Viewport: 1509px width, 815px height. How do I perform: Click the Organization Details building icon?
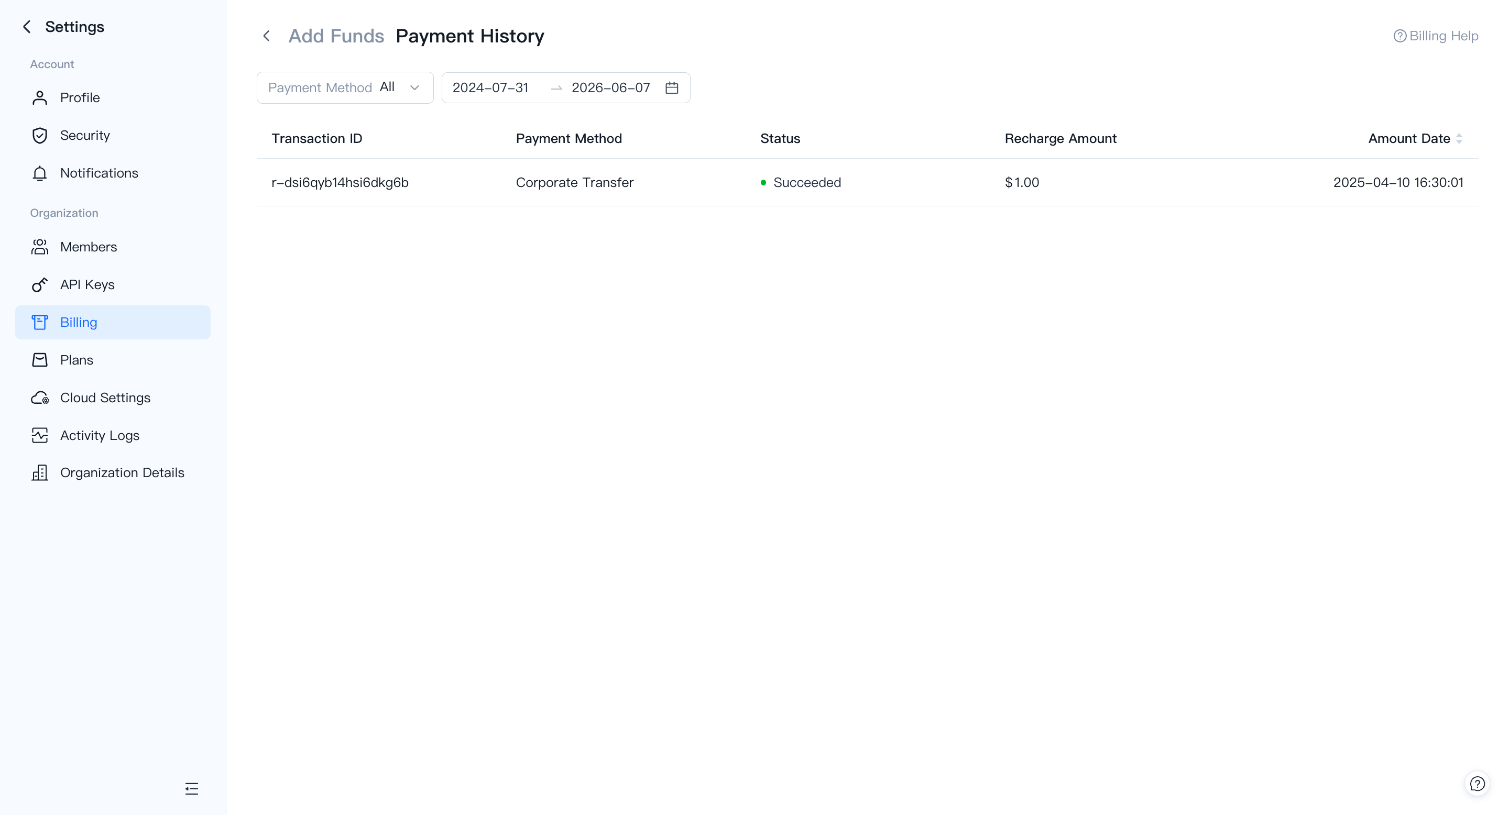point(40,473)
